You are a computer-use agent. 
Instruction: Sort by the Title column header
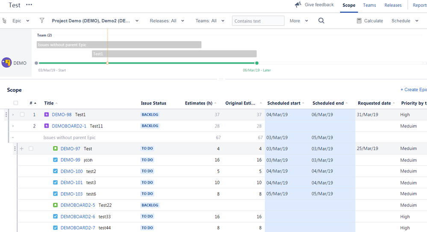coord(49,103)
